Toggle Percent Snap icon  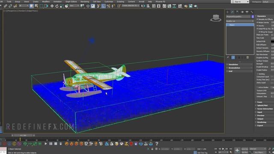(x=108, y=6)
